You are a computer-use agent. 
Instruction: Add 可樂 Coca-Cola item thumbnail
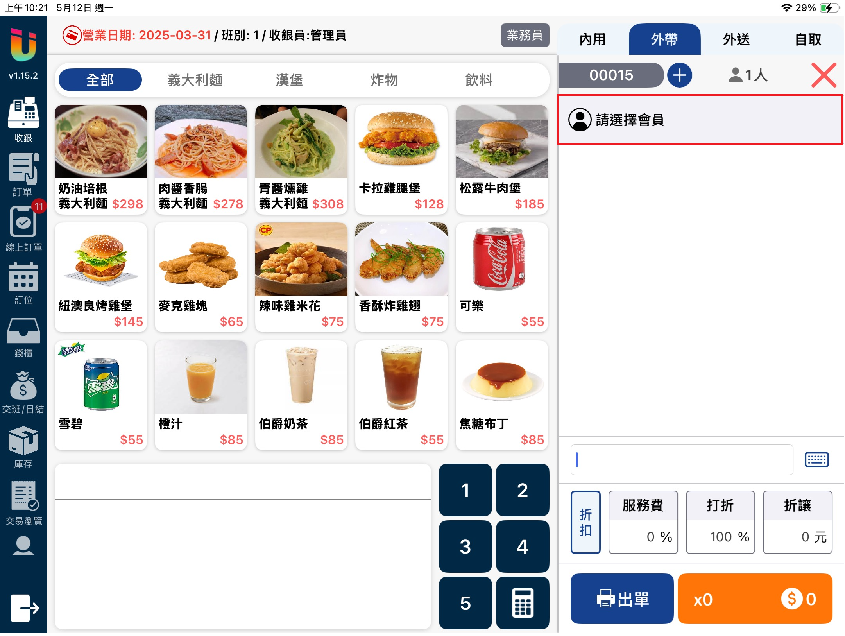(x=501, y=259)
